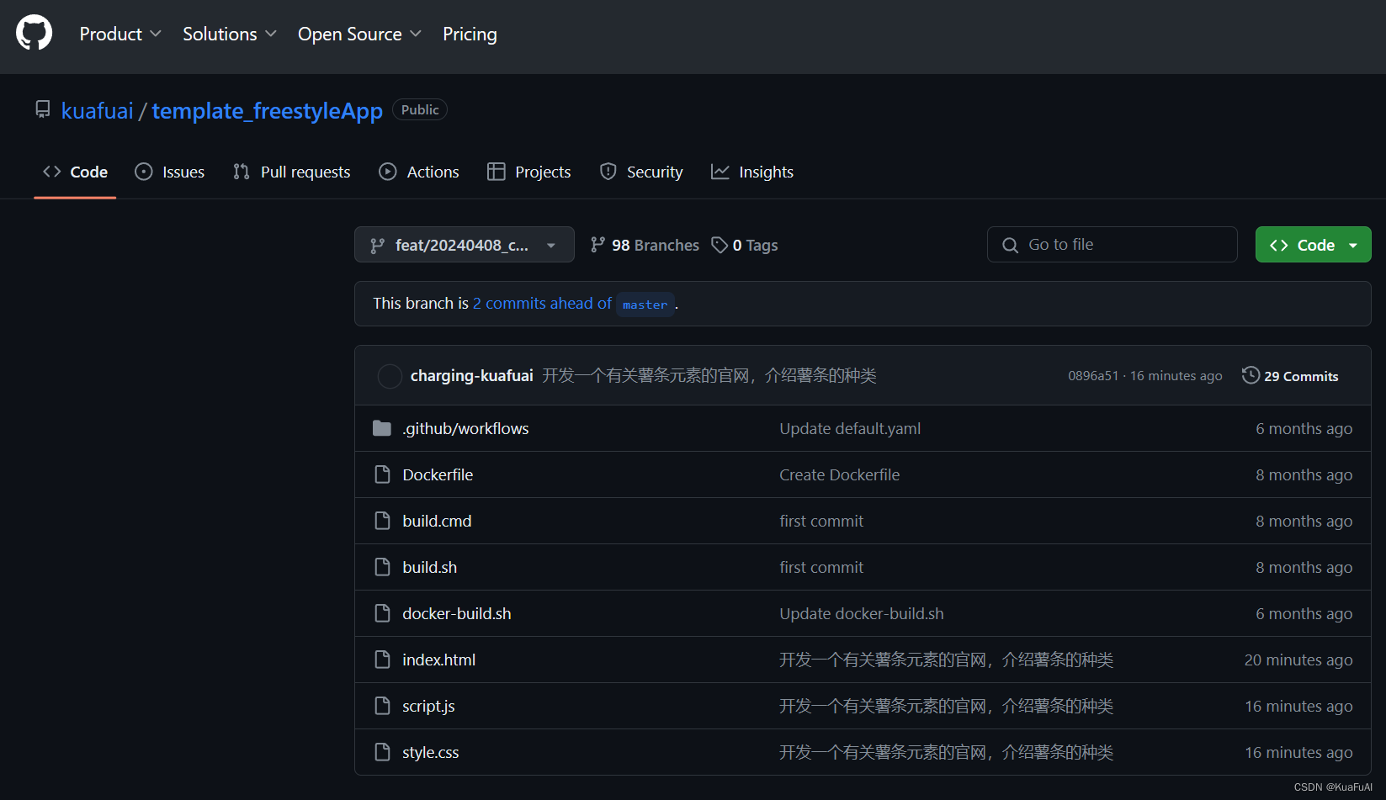The width and height of the screenshot is (1386, 800).
Task: Click 6 months ago on .github/workflows row
Action: click(1304, 428)
